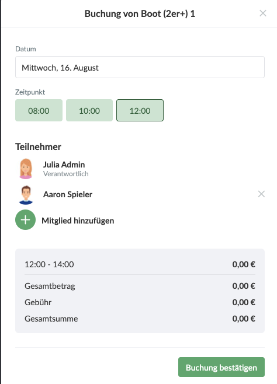
Task: Click the Gesamtsumme total row
Action: (140, 319)
